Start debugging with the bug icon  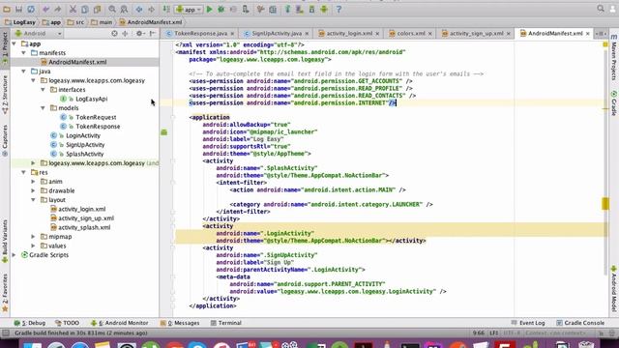(221, 9)
